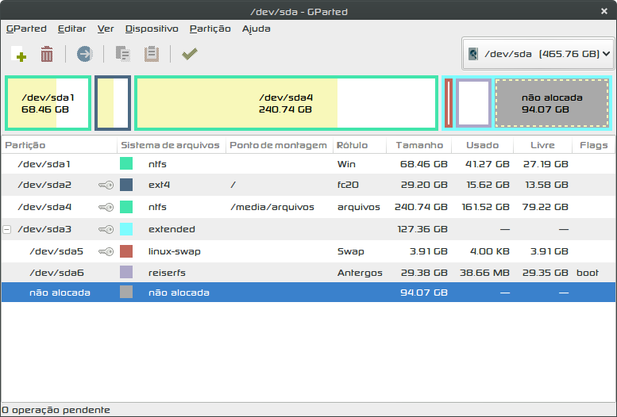This screenshot has width=617, height=417.
Task: Click the lock key icon for /dev/sda2
Action: [x=106, y=185]
